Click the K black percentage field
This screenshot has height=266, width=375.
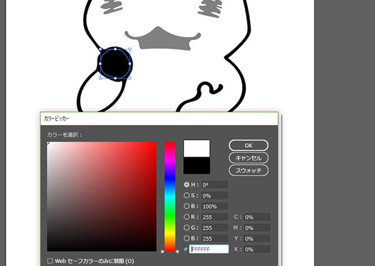pos(256,249)
